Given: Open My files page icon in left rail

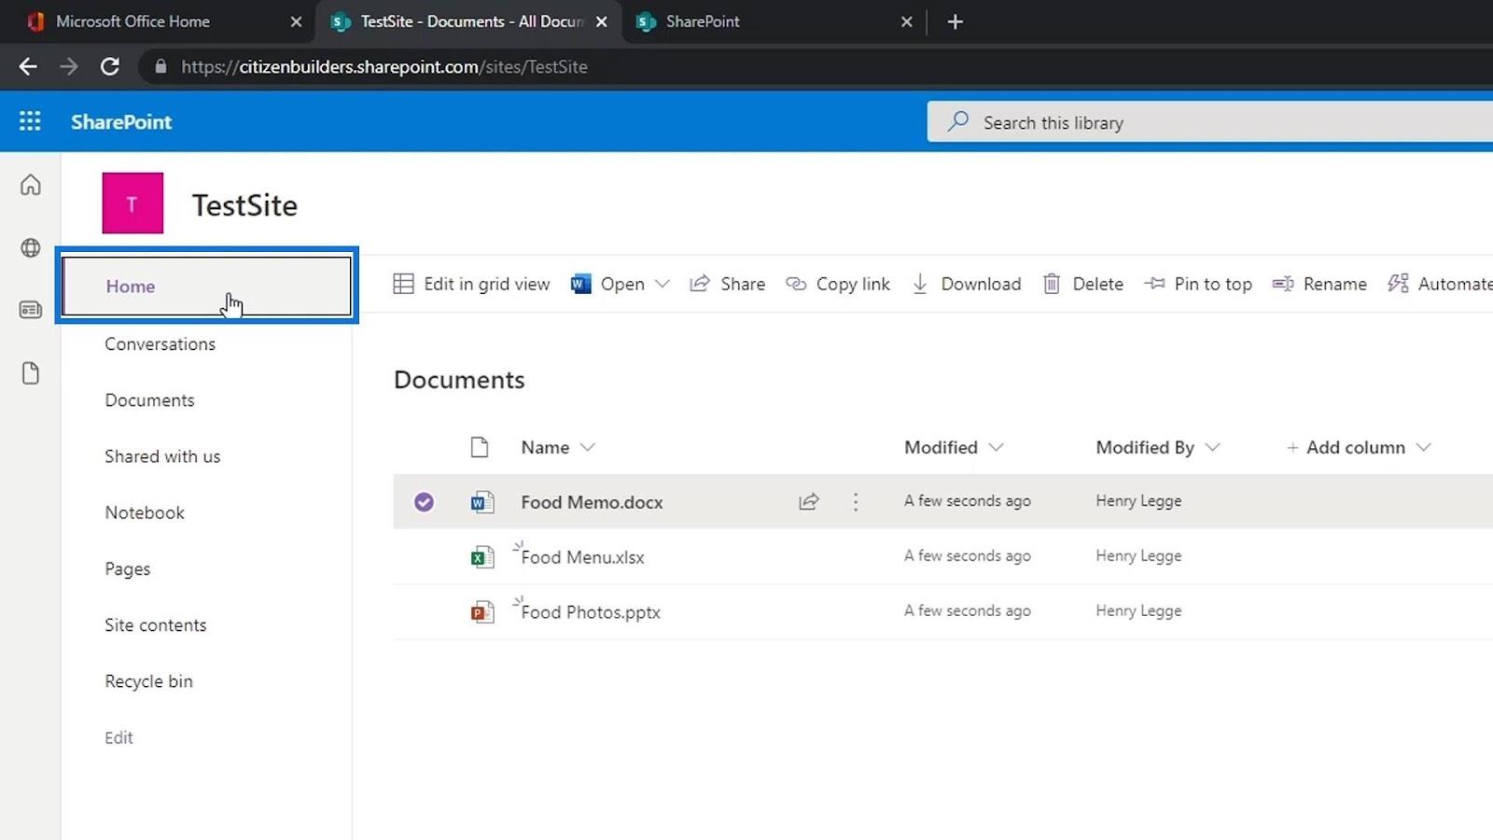Looking at the screenshot, I should 31,373.
